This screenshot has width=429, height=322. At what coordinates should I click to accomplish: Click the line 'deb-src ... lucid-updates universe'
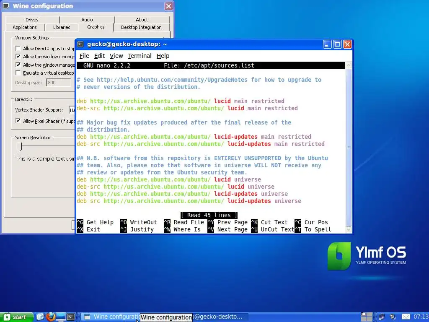pyautogui.click(x=189, y=201)
